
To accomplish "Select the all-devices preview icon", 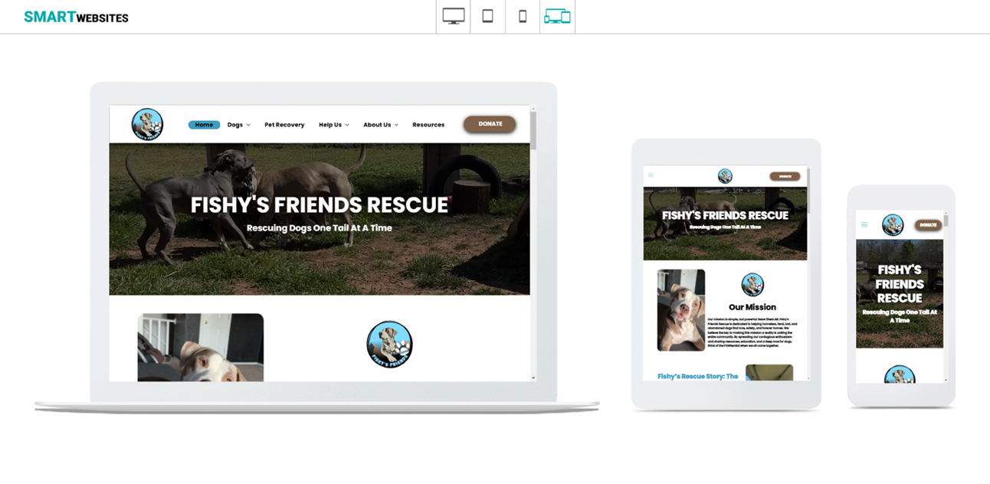I will click(x=557, y=16).
